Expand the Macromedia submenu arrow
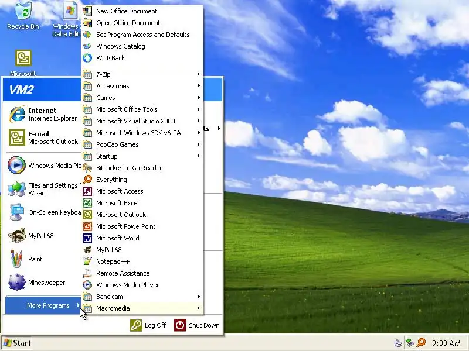The width and height of the screenshot is (469, 351). pos(198,308)
